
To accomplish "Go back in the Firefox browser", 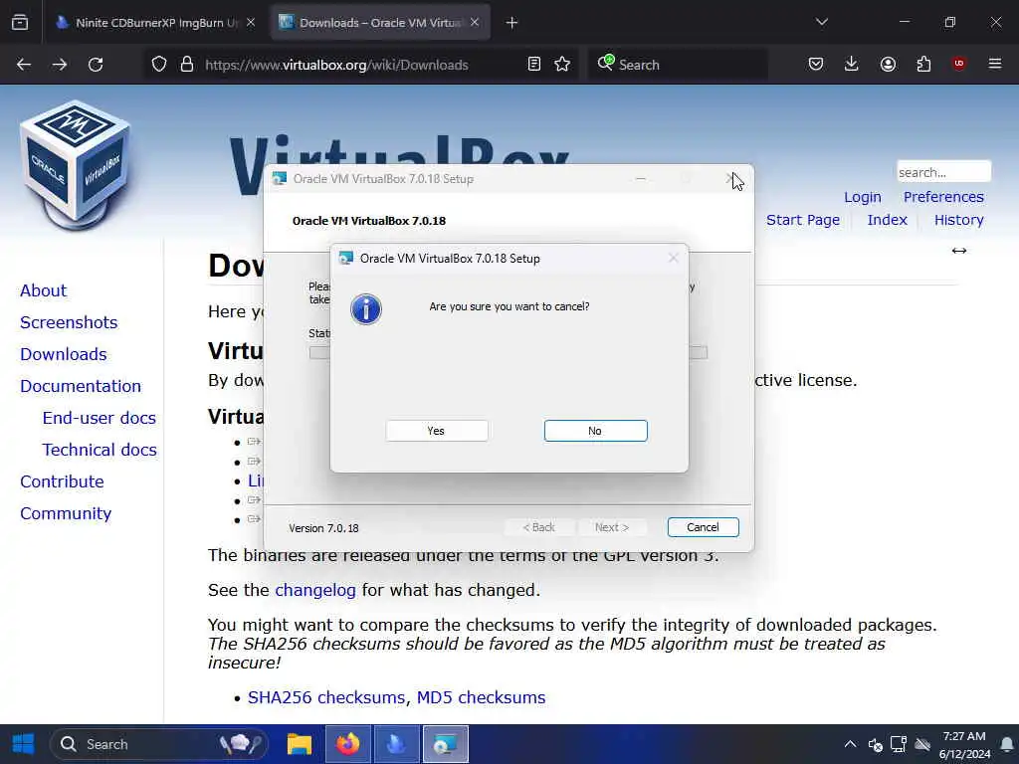I will 24,65.
